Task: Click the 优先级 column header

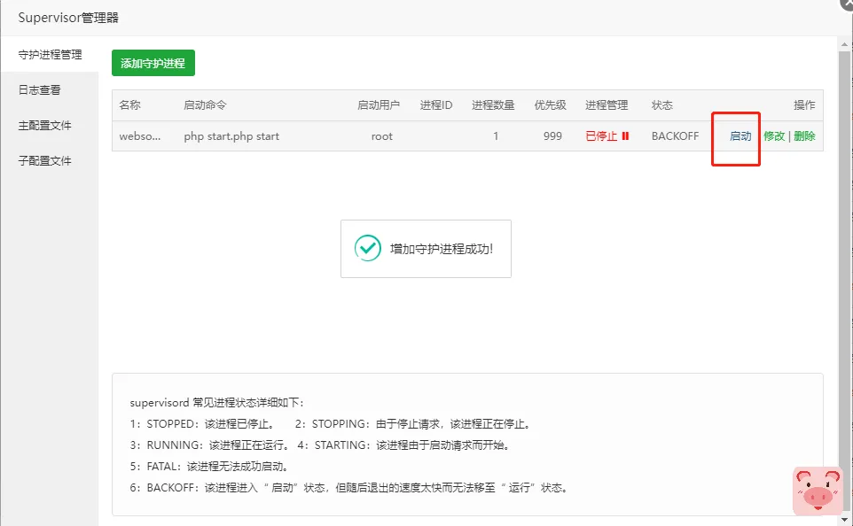Action: 550,104
